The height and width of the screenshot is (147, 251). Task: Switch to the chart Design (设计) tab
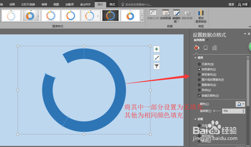tap(100, 4)
